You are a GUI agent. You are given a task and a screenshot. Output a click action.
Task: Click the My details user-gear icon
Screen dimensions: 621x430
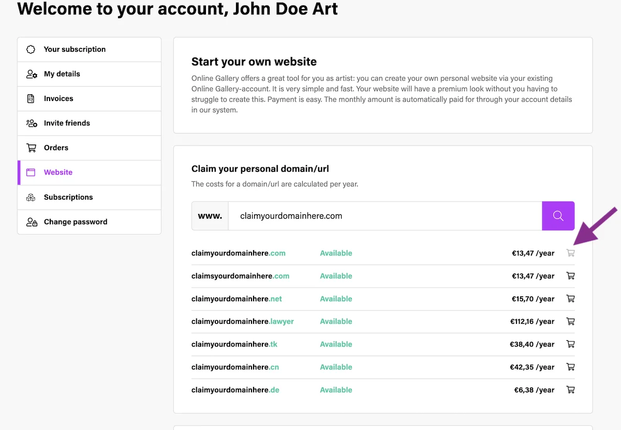[x=32, y=74]
